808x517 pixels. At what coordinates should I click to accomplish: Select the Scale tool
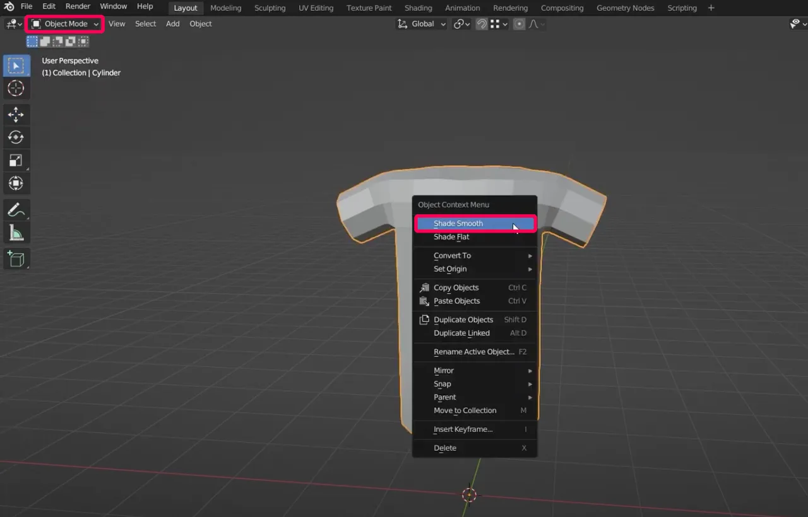click(x=16, y=160)
